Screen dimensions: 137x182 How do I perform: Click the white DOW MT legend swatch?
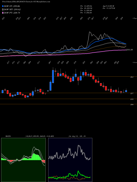coord(3,9)
